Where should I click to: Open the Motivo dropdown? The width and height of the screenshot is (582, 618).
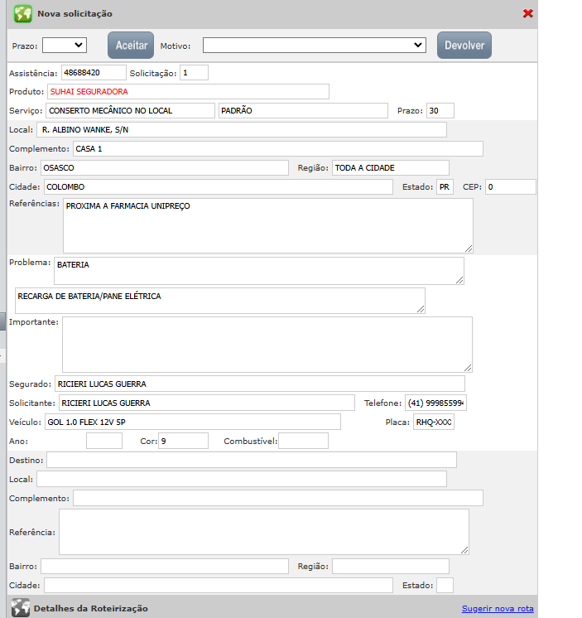click(x=315, y=46)
